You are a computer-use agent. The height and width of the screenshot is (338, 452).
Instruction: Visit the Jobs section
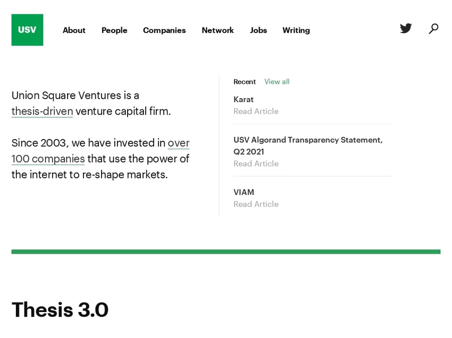pyautogui.click(x=258, y=30)
